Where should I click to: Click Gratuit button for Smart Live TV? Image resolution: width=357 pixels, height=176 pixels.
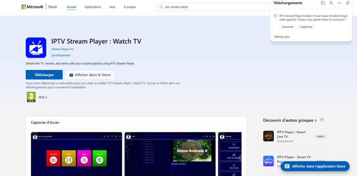coord(320,136)
